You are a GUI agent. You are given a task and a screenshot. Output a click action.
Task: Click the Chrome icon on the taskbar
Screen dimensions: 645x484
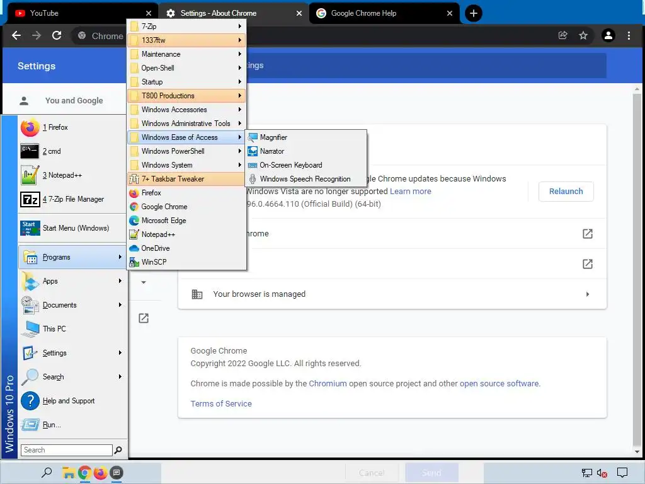[x=84, y=473]
